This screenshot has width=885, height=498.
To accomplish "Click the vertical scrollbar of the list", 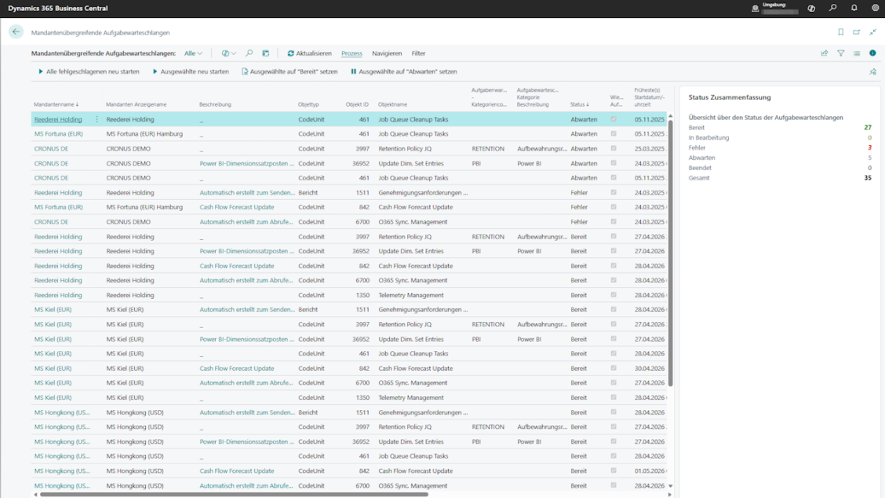I will 671,253.
